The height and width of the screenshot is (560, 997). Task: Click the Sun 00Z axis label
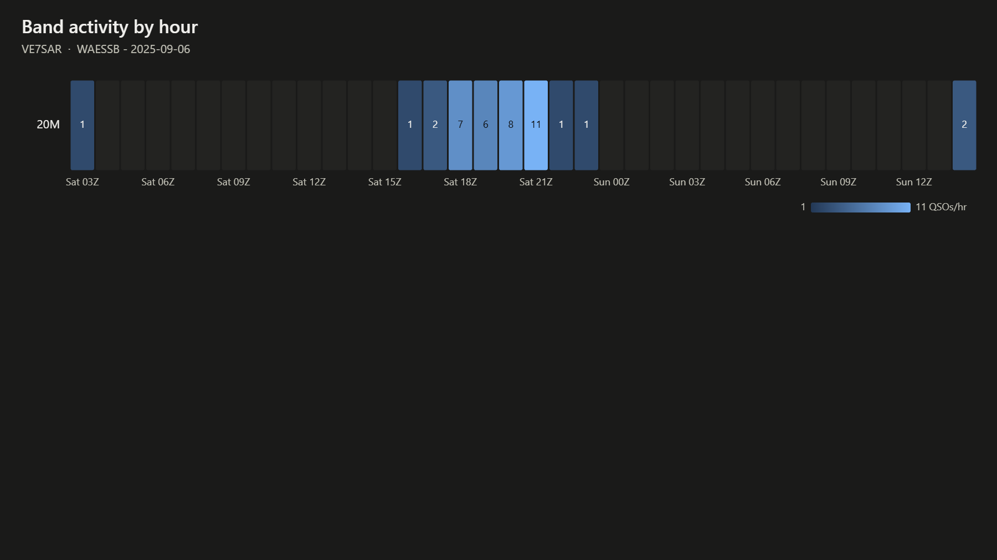[611, 182]
